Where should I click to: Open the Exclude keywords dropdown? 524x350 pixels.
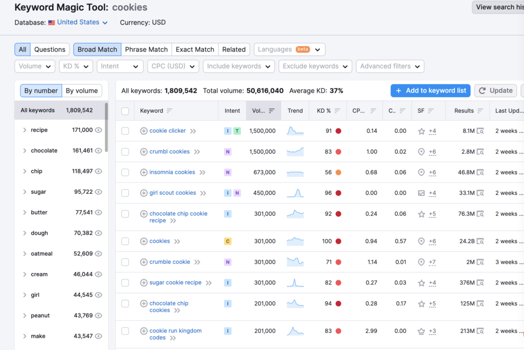[315, 66]
